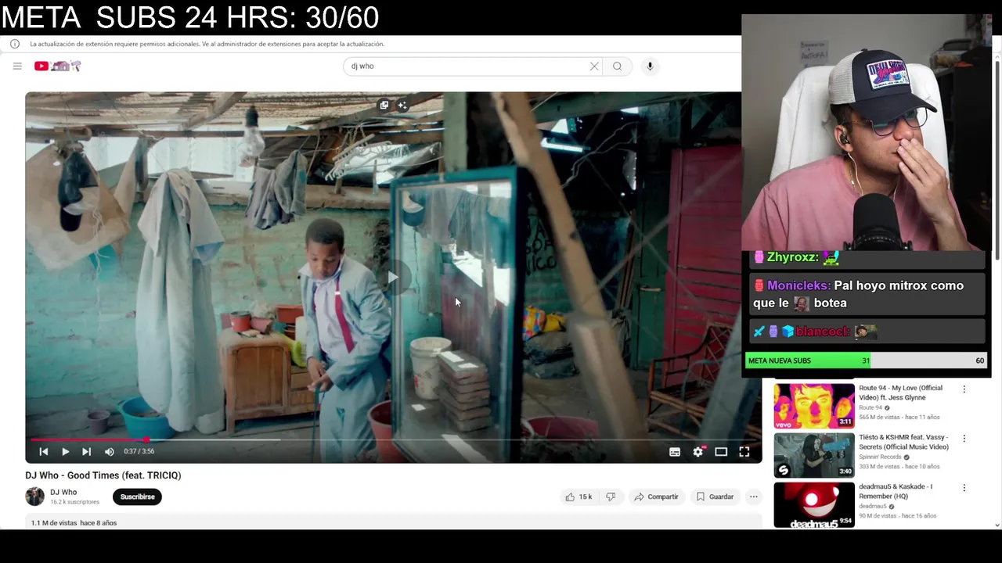
Task: Open the DJ Who channel name link
Action: (x=63, y=492)
